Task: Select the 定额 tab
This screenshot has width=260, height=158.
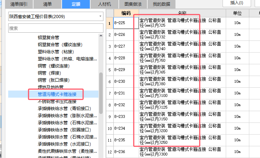Action: (76, 4)
